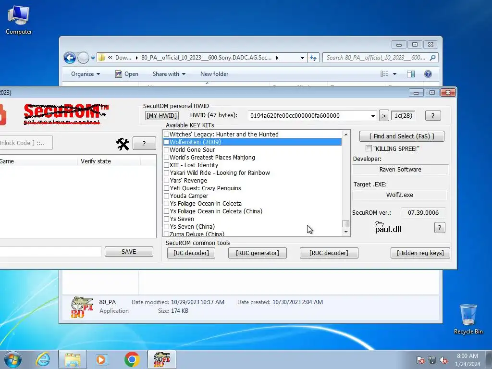Launch Google Chrome from the taskbar

pos(132,359)
